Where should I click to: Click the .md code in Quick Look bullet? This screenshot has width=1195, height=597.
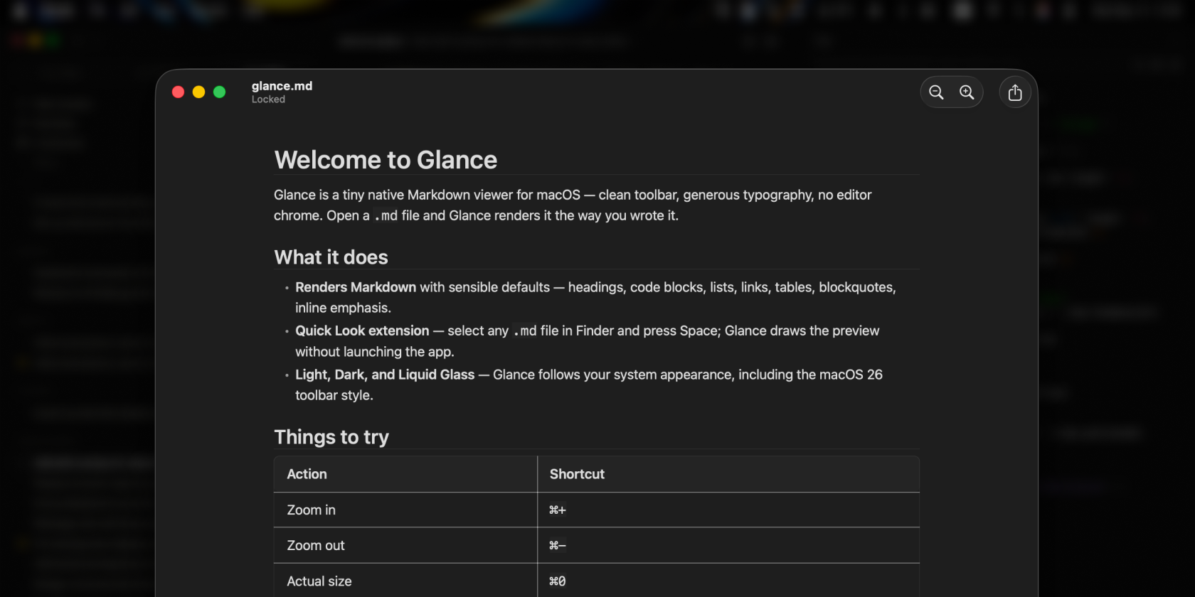(525, 331)
